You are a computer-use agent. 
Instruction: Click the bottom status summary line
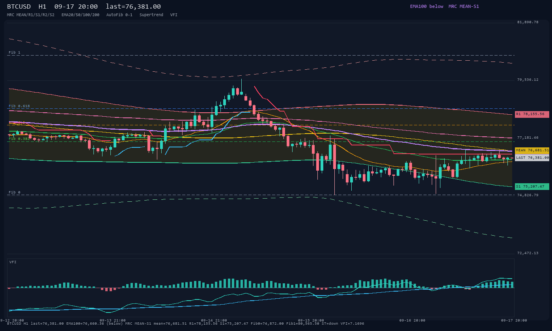click(x=186, y=324)
